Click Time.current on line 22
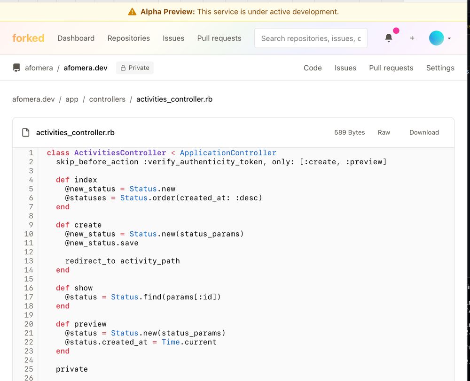Screen dimensions: 470x381 pyautogui.click(x=189, y=342)
